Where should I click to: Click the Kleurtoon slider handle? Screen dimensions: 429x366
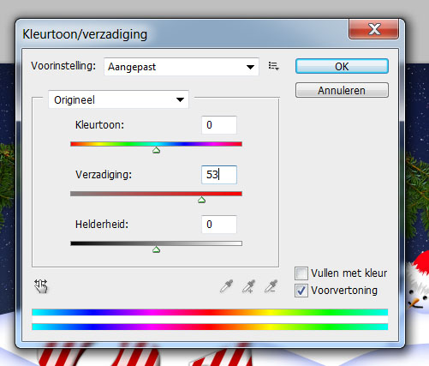coord(156,150)
